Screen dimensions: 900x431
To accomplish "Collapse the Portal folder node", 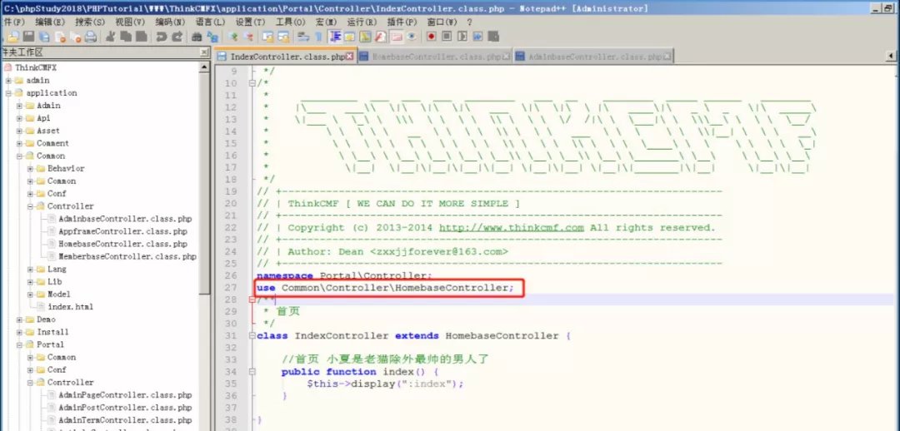I will point(19,344).
